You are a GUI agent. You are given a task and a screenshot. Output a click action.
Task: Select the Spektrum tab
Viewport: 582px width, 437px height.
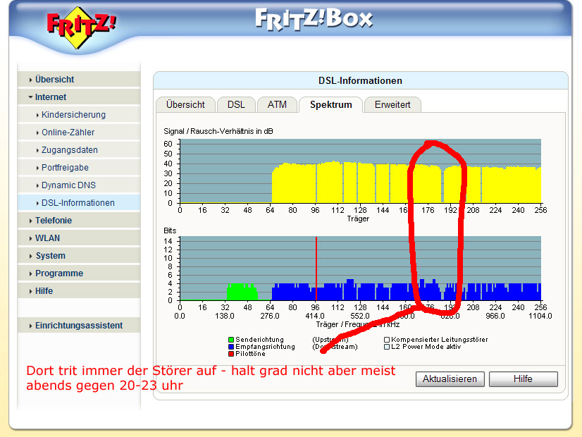[x=330, y=105]
